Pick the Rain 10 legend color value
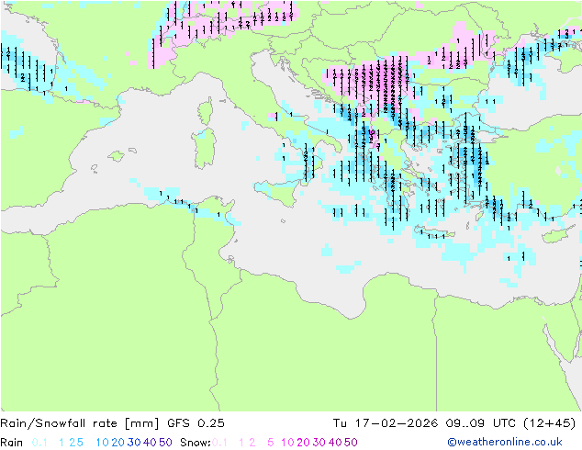582x450 pixels. 102,443
